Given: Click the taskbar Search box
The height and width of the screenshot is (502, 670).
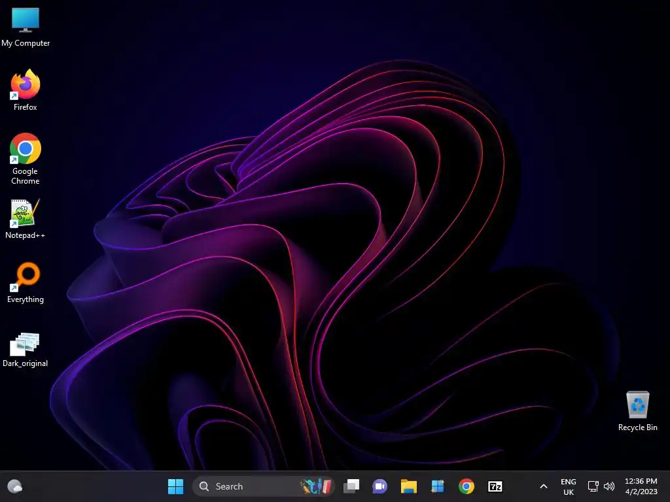Looking at the screenshot, I should coord(264,486).
